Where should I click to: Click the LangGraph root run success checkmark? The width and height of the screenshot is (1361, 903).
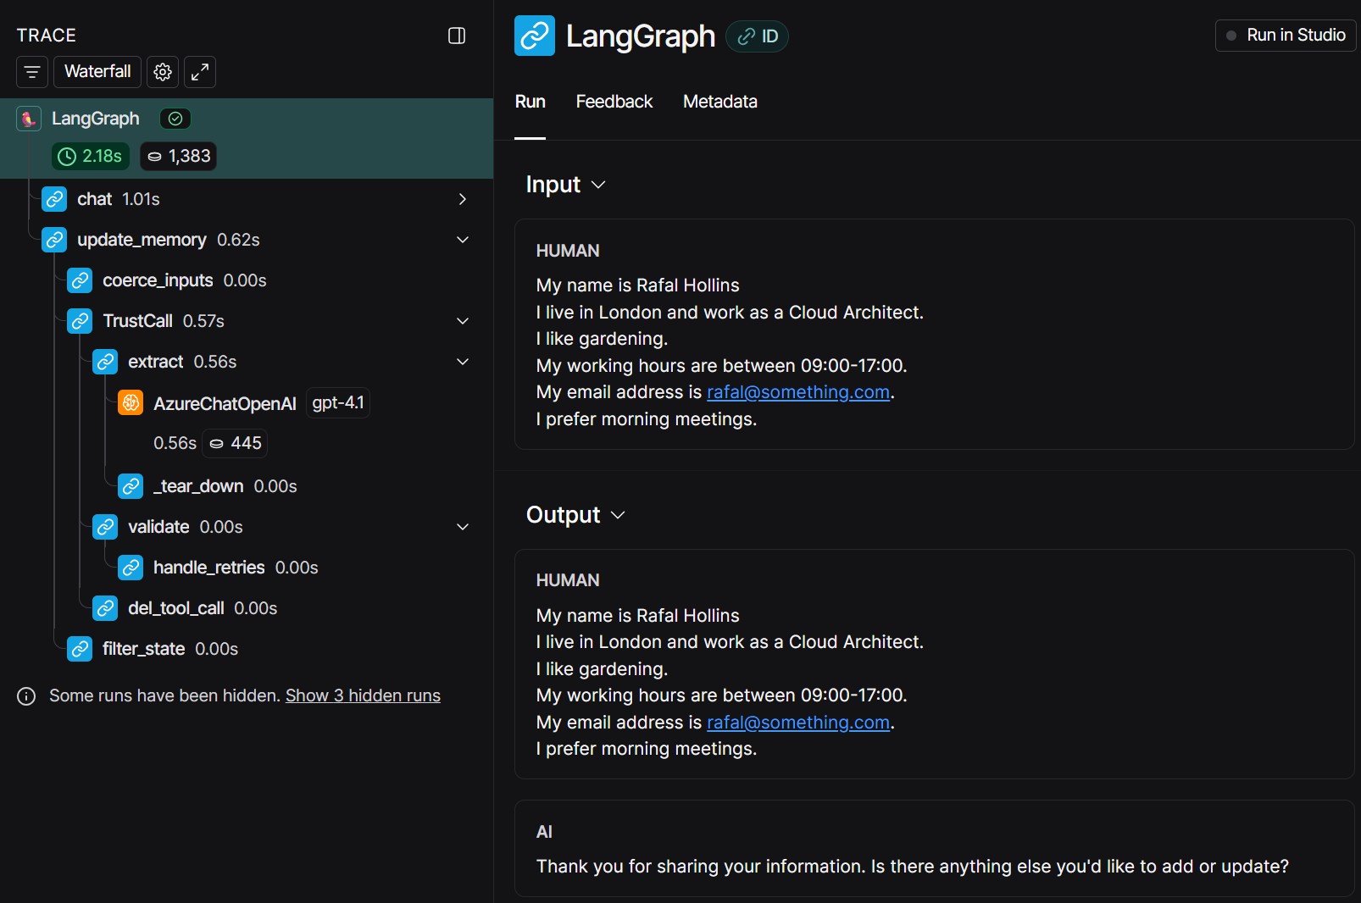click(175, 119)
